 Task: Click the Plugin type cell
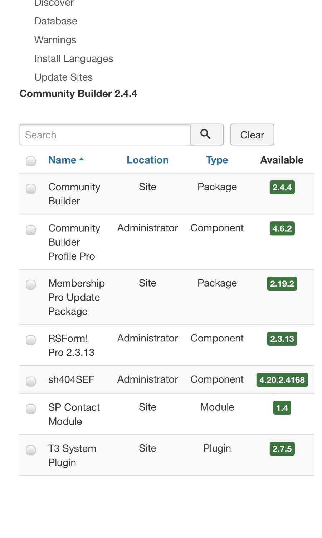(217, 448)
